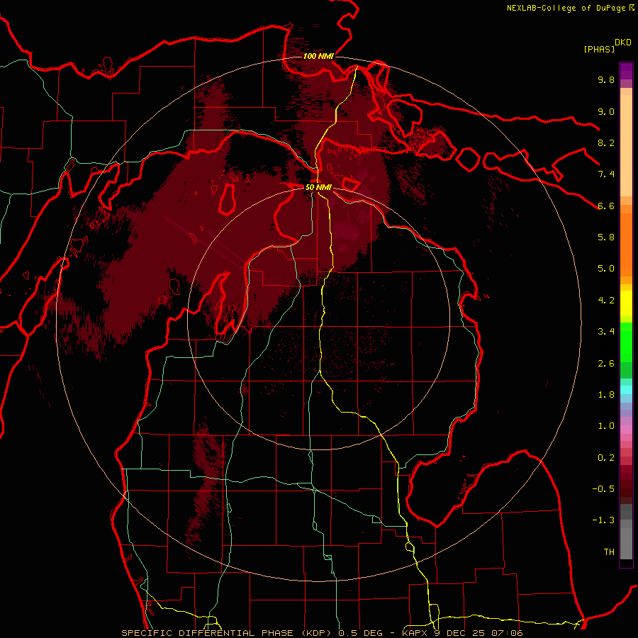638x638 pixels.
Task: Click the 2.6 legend value
Action: coord(606,364)
